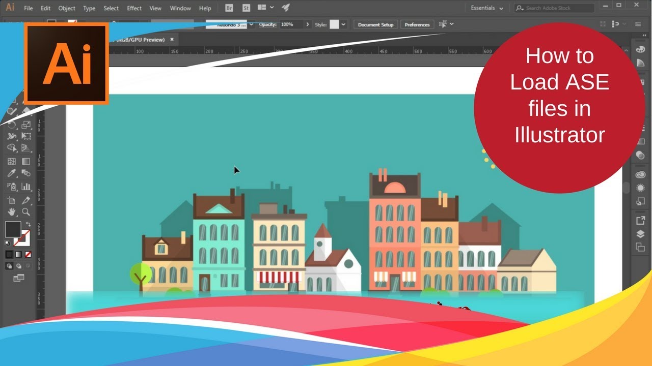
Task: Open the graphic Style dropdown arrow
Action: [x=344, y=24]
